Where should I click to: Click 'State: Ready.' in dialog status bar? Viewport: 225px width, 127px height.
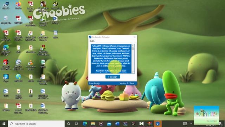[x=95, y=83]
